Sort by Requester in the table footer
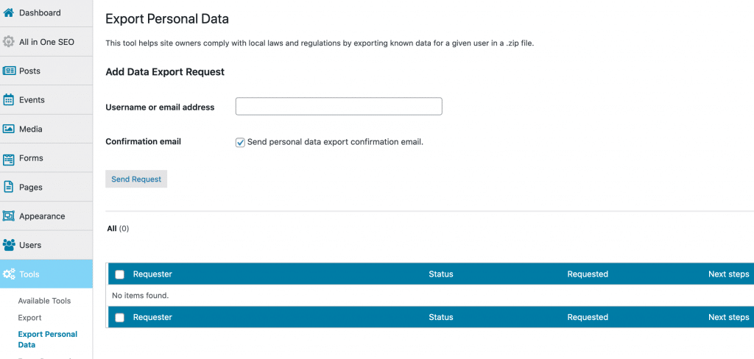Image resolution: width=754 pixels, height=359 pixels. 152,317
